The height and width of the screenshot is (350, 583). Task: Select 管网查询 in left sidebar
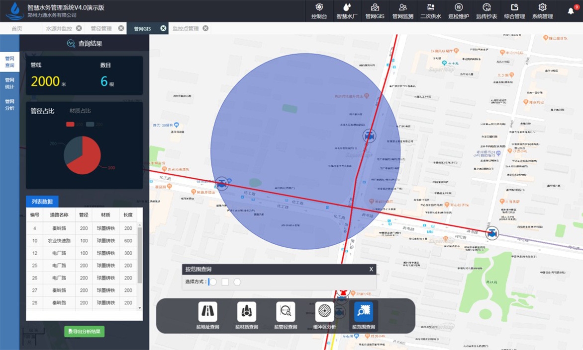point(9,62)
